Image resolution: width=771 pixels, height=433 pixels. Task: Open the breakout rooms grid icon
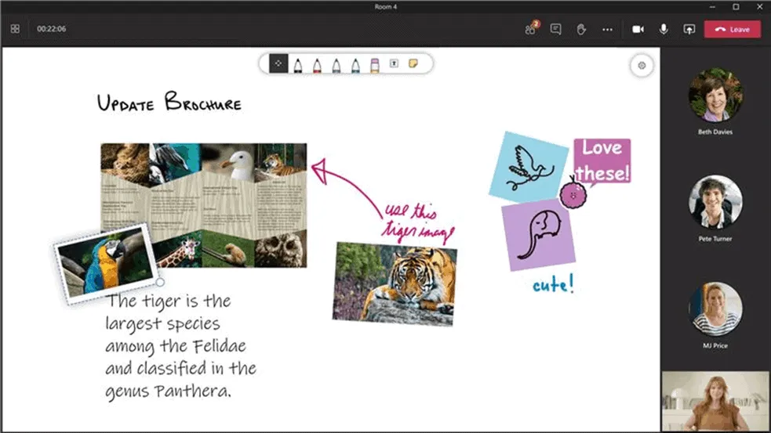pyautogui.click(x=15, y=29)
